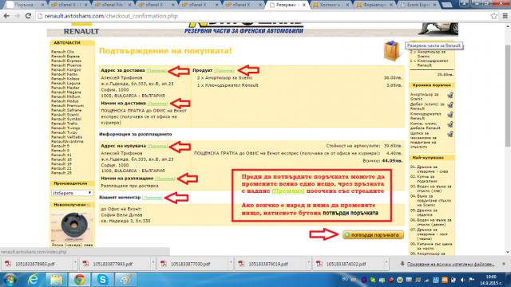Expand options arrow for 1051833877030.pdf download
Screen dimensions: 511x287
(x=231, y=262)
